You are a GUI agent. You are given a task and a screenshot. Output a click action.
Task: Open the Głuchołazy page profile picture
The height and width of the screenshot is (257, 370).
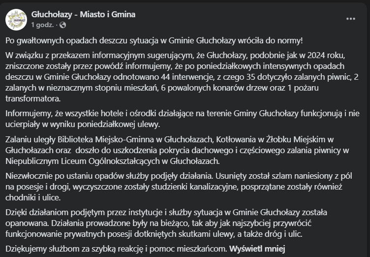[x=16, y=20]
